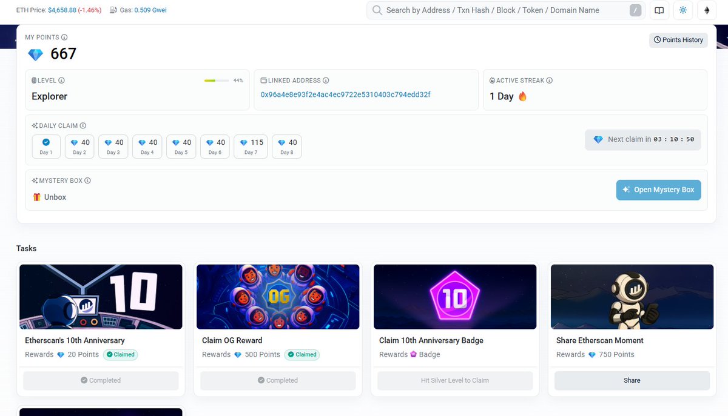Select the Day 2 daily claim box
This screenshot has height=416, width=728.
(x=79, y=147)
